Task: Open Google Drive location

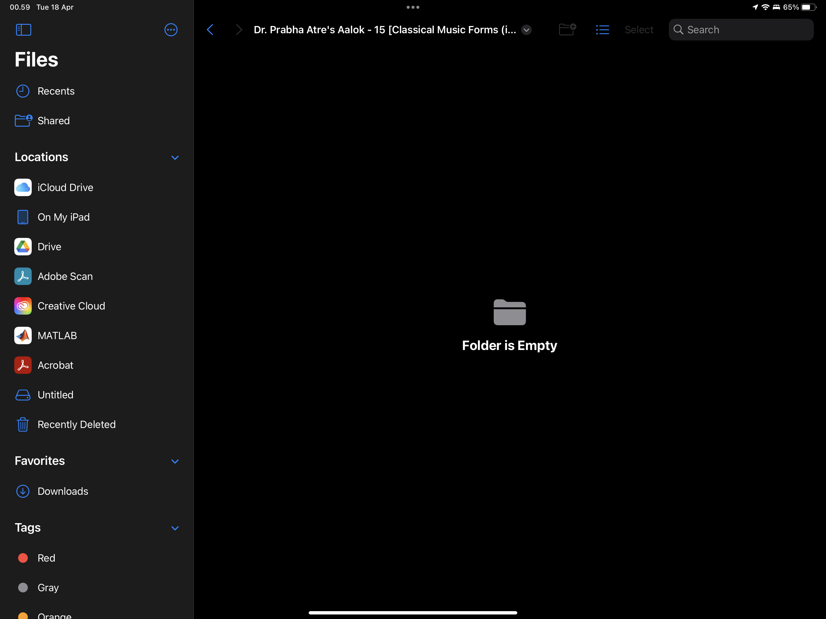Action: pos(49,247)
